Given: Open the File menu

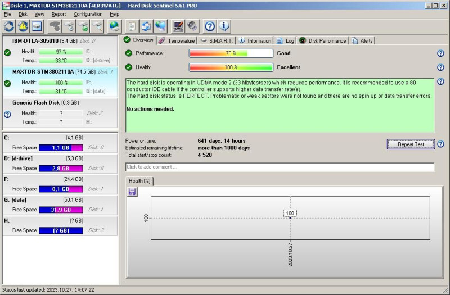Looking at the screenshot, I should pos(7,14).
